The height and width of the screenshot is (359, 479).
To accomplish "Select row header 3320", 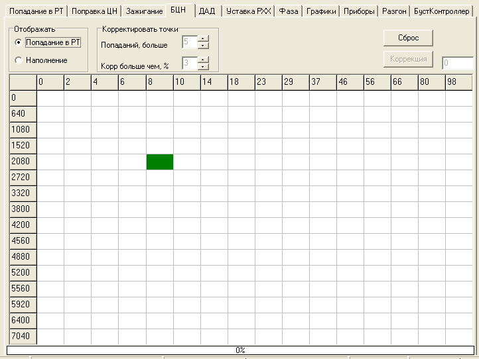I will tap(23, 193).
